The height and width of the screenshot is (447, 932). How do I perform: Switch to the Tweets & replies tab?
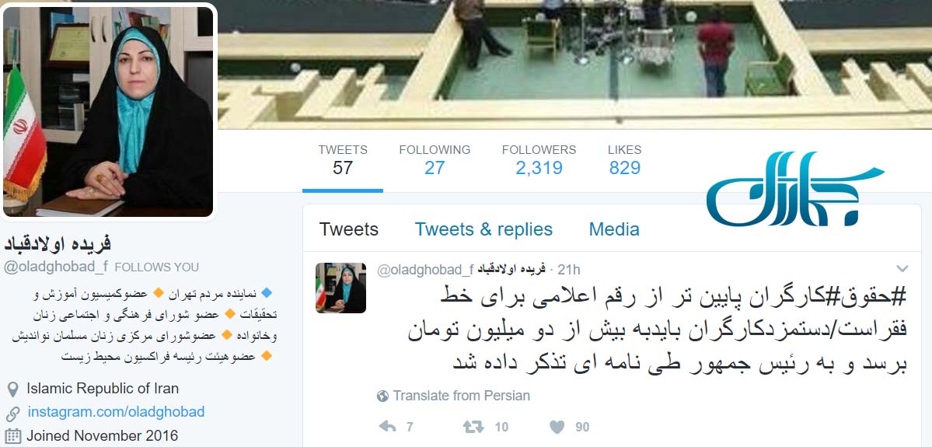click(x=483, y=229)
